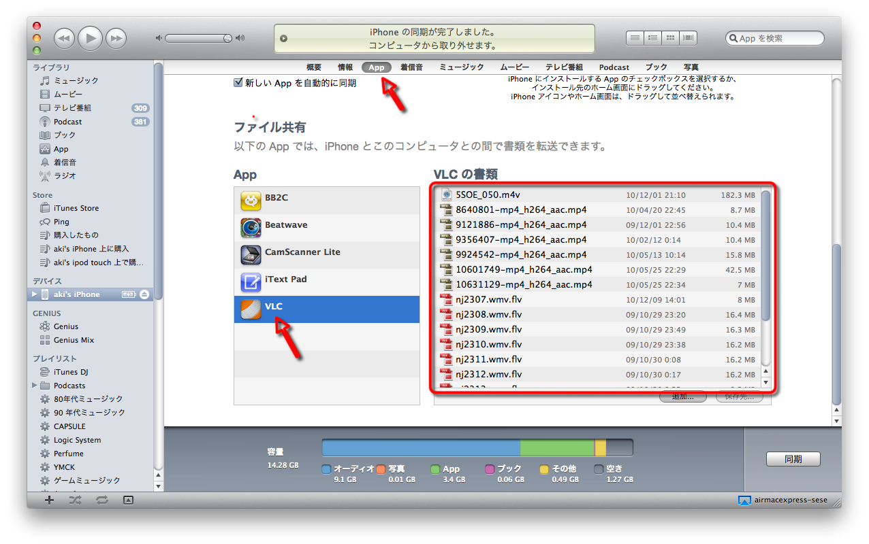Show artwork viewer button at bottom
The width and height of the screenshot is (869, 544).
[128, 500]
